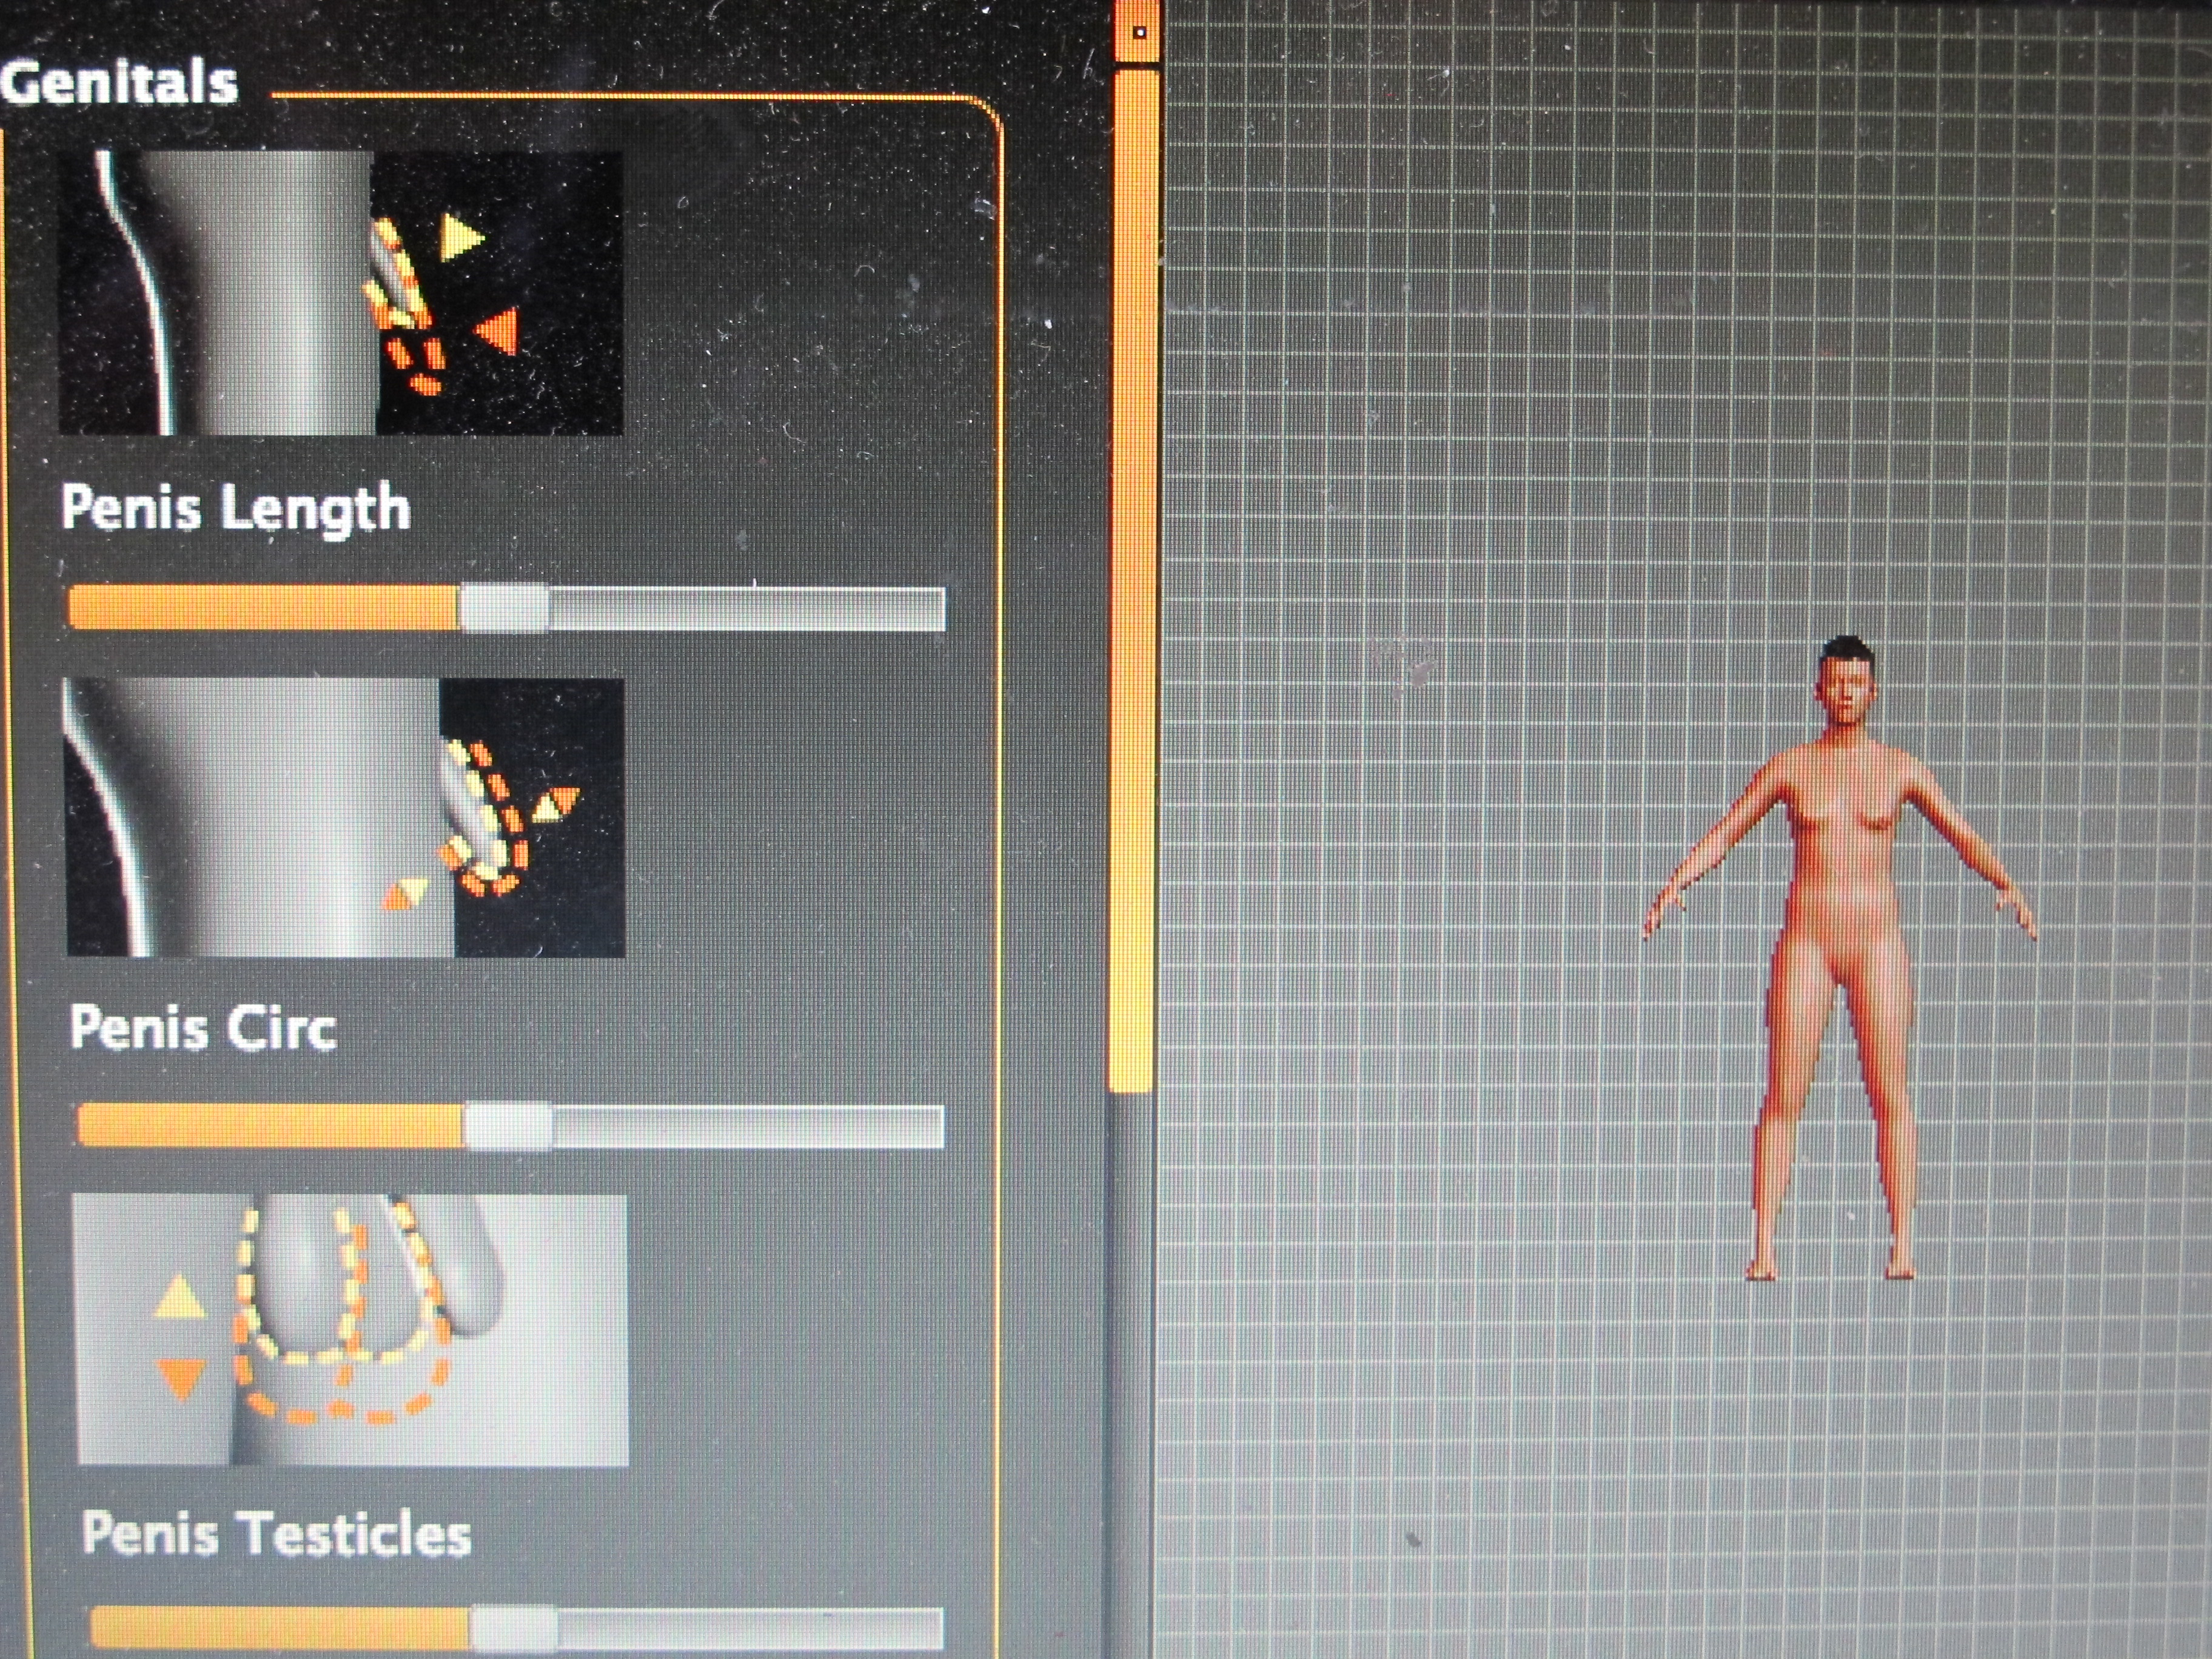The height and width of the screenshot is (1659, 2212).
Task: Click the Penis Testicles slider handle
Action: tap(513, 1628)
